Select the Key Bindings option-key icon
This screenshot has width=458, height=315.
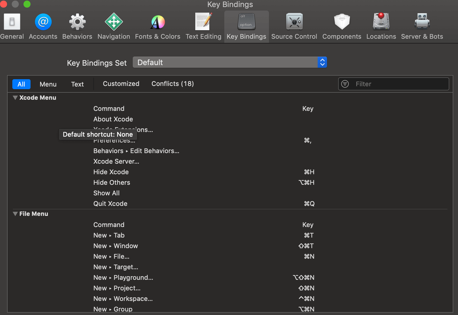[x=246, y=22]
